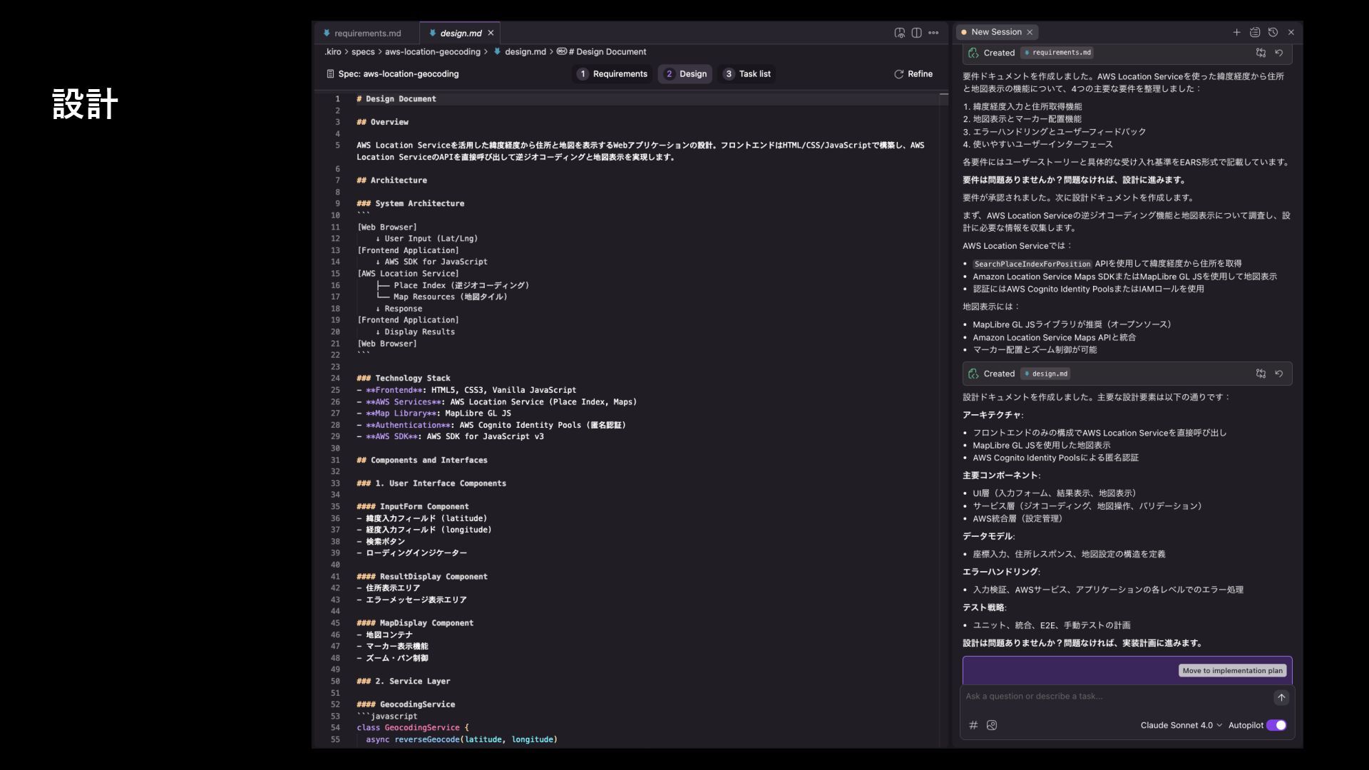1369x770 pixels.
Task: Open the markdown preview icon in editor toolbar
Action: pyautogui.click(x=900, y=33)
